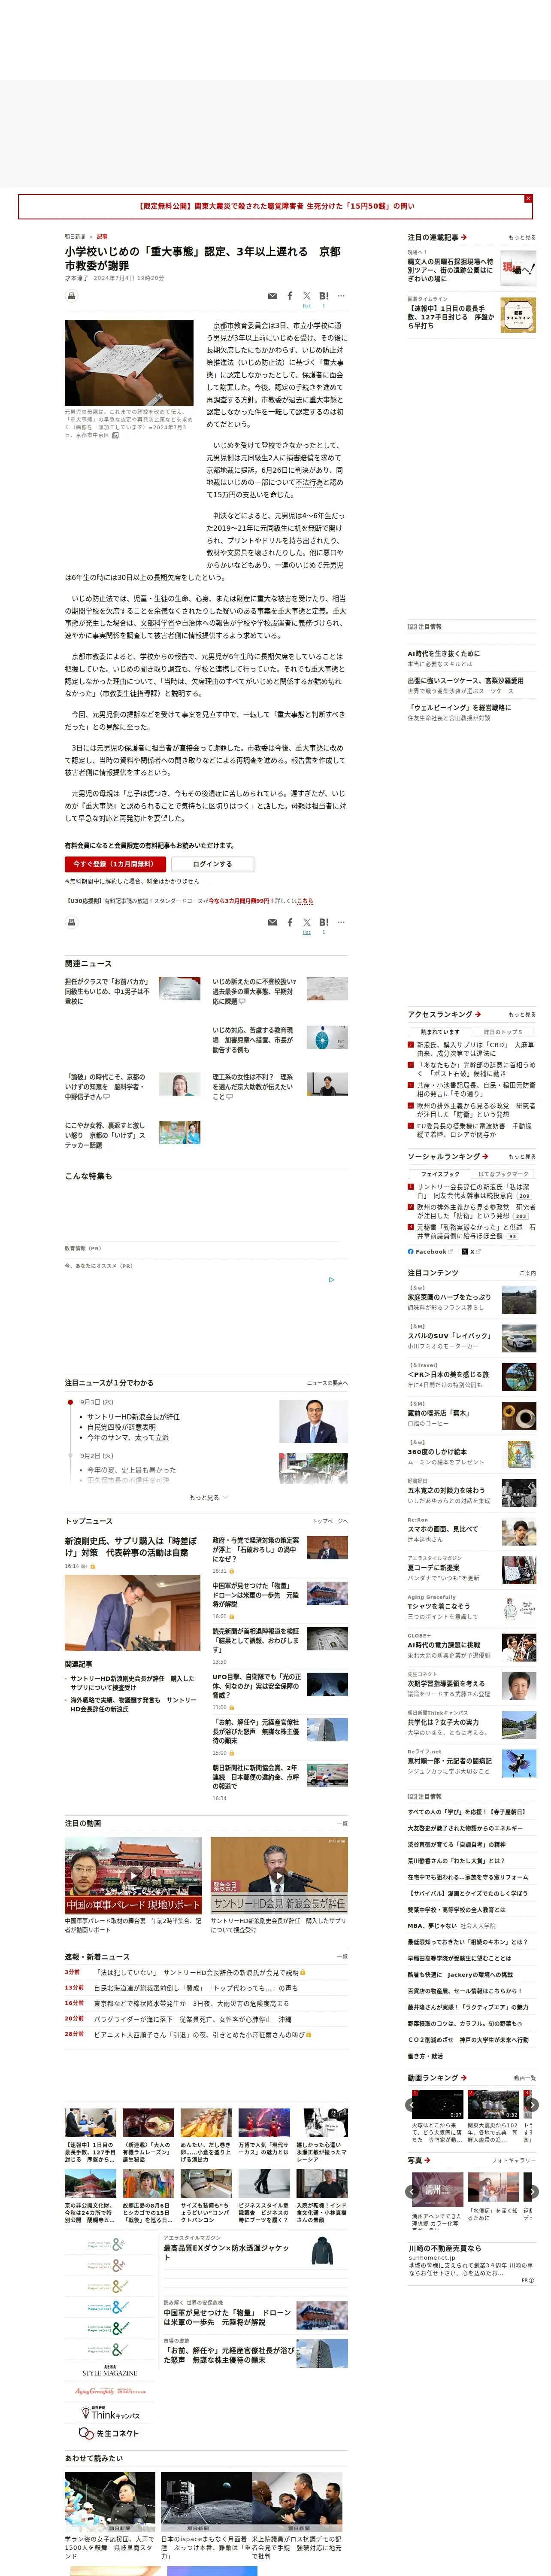Image resolution: width=551 pixels, height=2576 pixels.
Task: Click previous arrow on 動画ランキング carousel
Action: 411,2105
